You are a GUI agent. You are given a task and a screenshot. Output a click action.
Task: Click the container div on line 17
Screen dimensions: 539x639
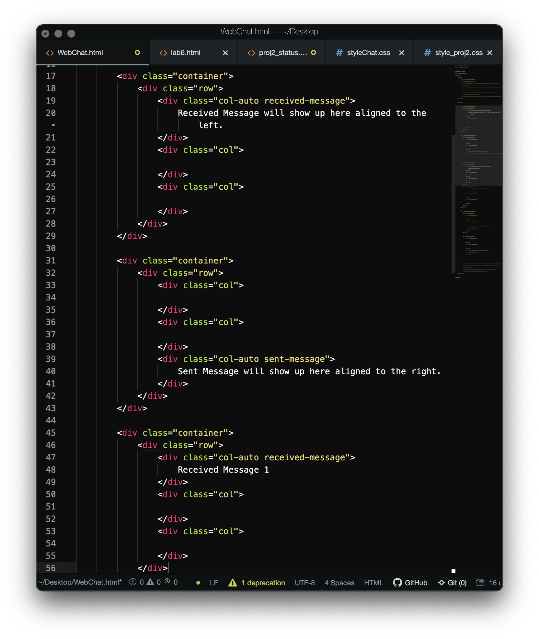[x=175, y=76]
